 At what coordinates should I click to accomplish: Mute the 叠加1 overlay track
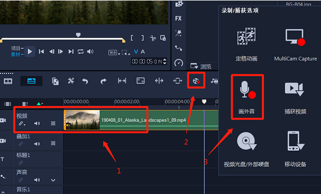click(37, 144)
